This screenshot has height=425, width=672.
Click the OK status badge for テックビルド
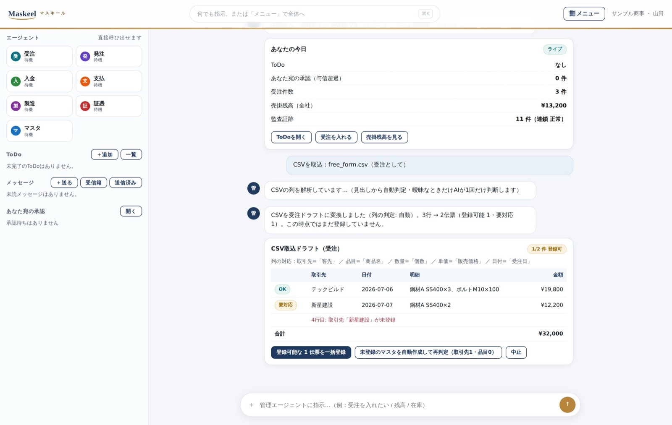point(282,289)
